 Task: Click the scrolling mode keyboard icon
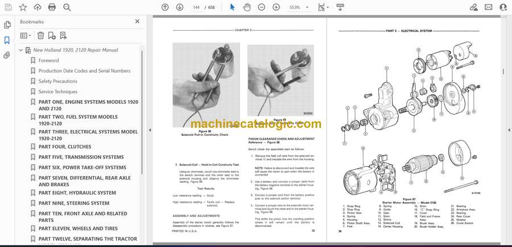(x=340, y=7)
